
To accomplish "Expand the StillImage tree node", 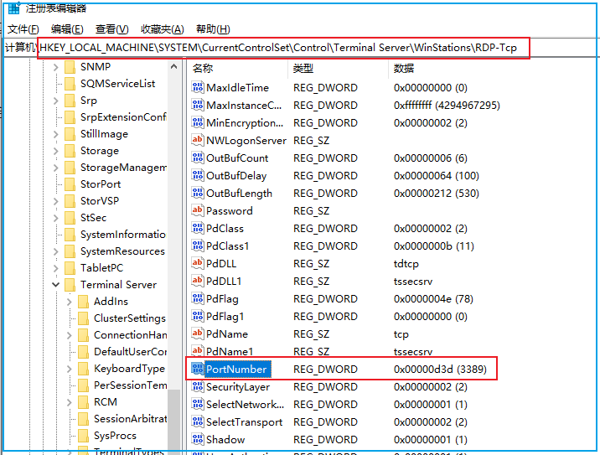I will coord(56,134).
